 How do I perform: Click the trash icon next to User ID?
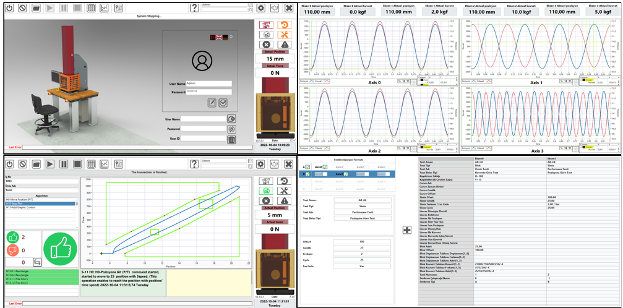pos(231,139)
